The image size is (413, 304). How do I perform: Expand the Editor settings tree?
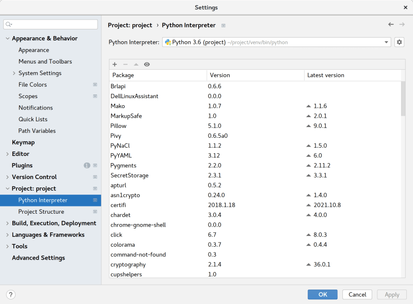click(x=6, y=154)
